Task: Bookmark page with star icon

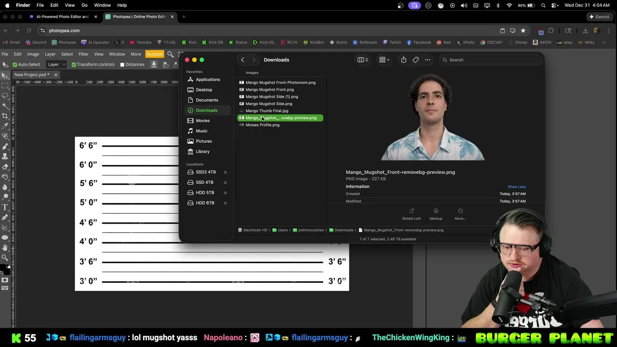Action: coord(523,30)
